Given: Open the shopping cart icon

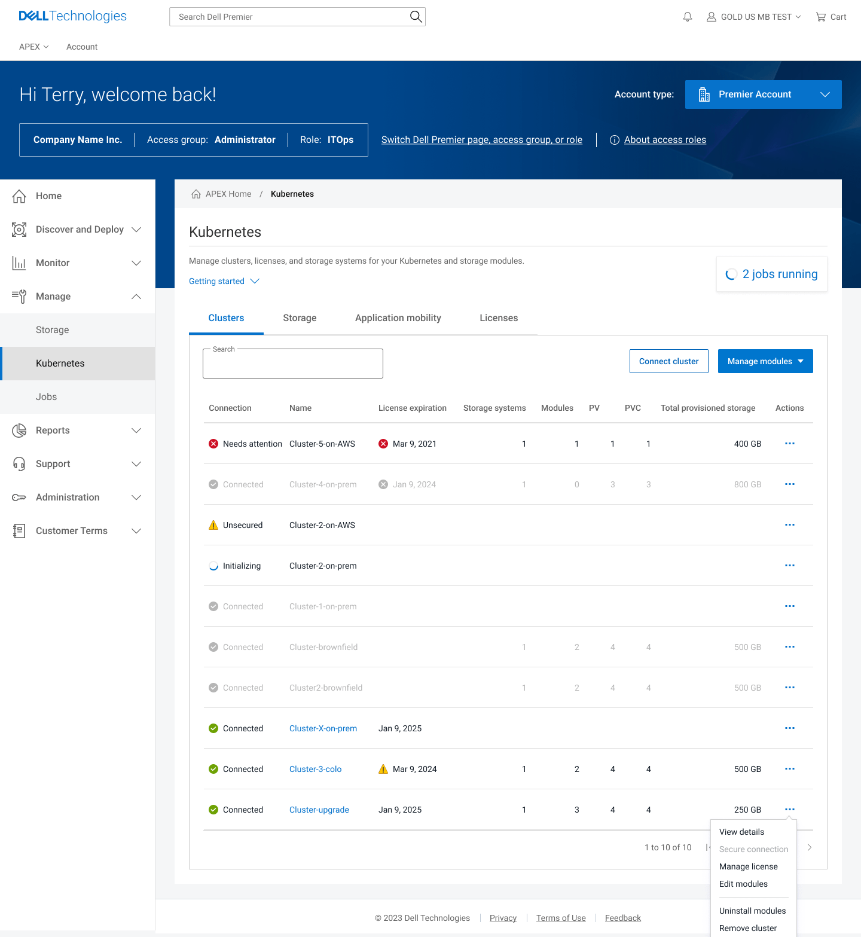Looking at the screenshot, I should (821, 17).
